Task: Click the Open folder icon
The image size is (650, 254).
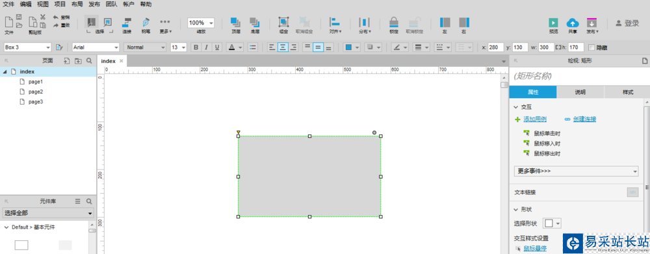Action: 19,25
